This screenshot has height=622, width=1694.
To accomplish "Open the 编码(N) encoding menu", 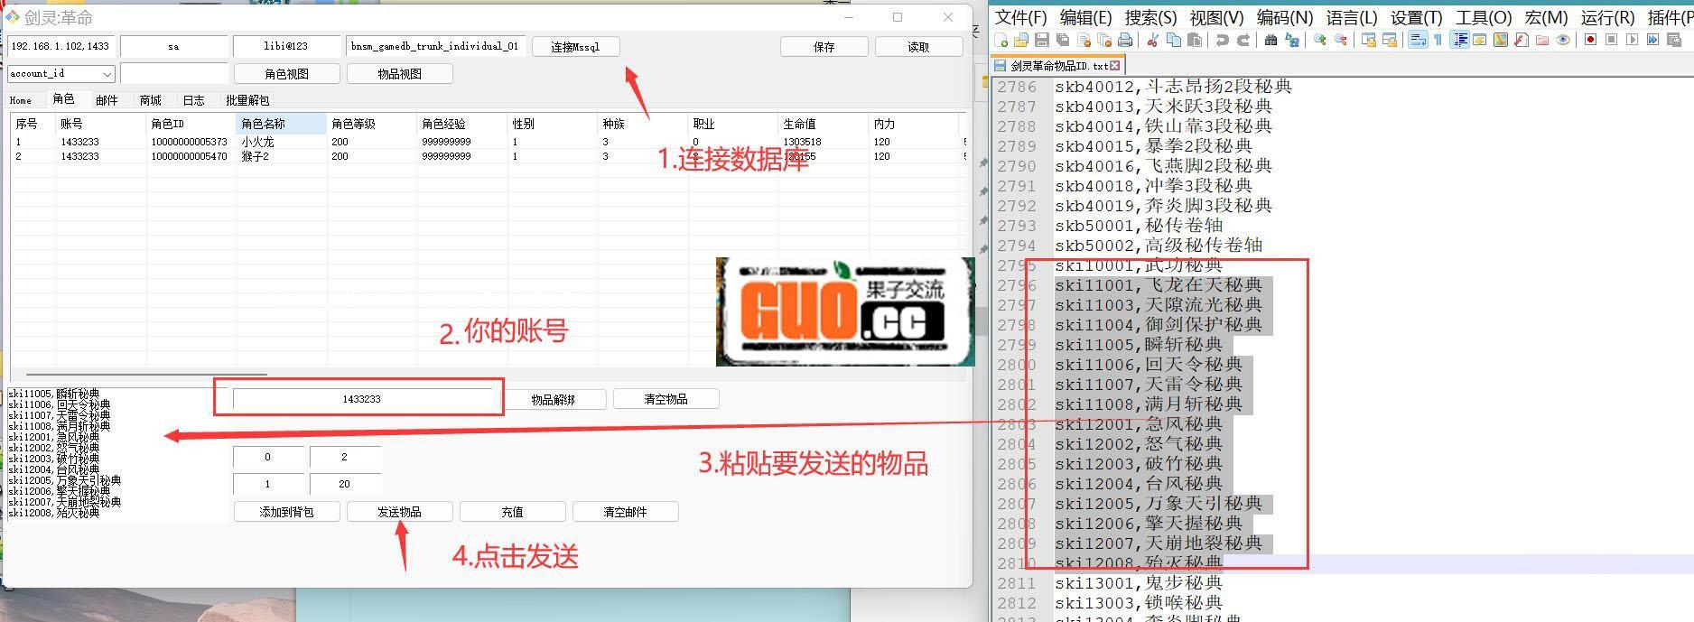I will pos(1284,18).
